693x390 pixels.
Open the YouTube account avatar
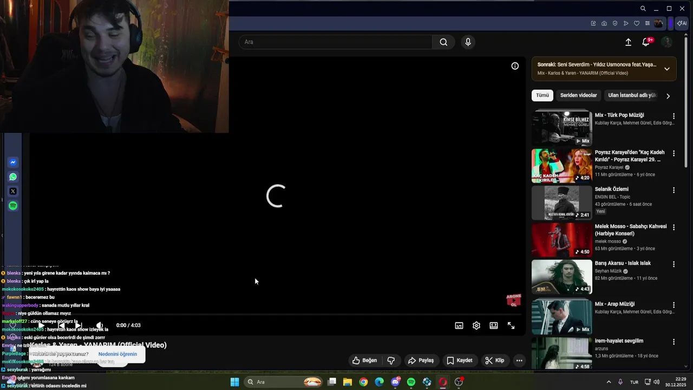(667, 42)
